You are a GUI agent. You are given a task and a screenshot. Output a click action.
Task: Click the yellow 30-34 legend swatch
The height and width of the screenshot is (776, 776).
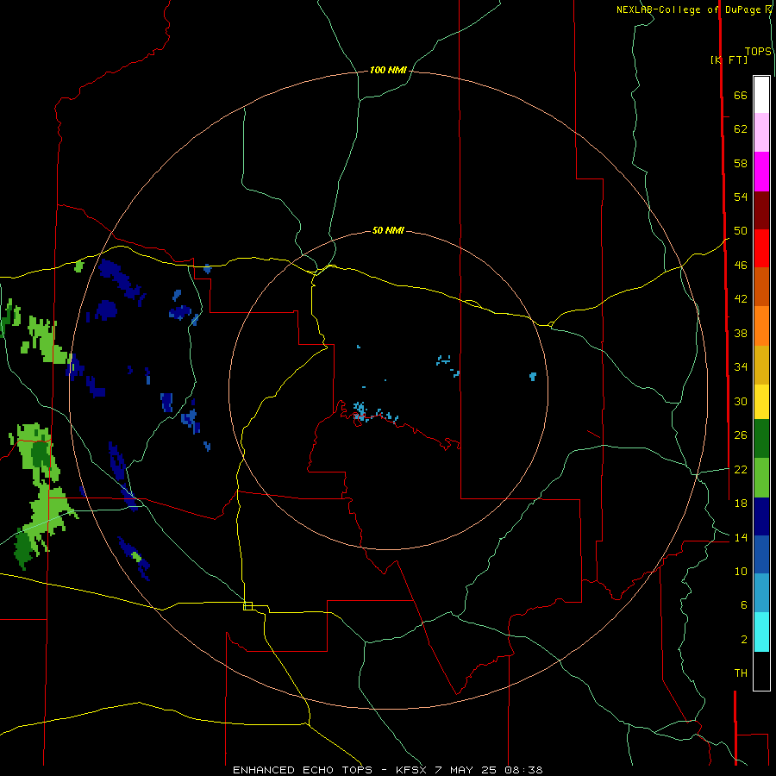pos(761,401)
